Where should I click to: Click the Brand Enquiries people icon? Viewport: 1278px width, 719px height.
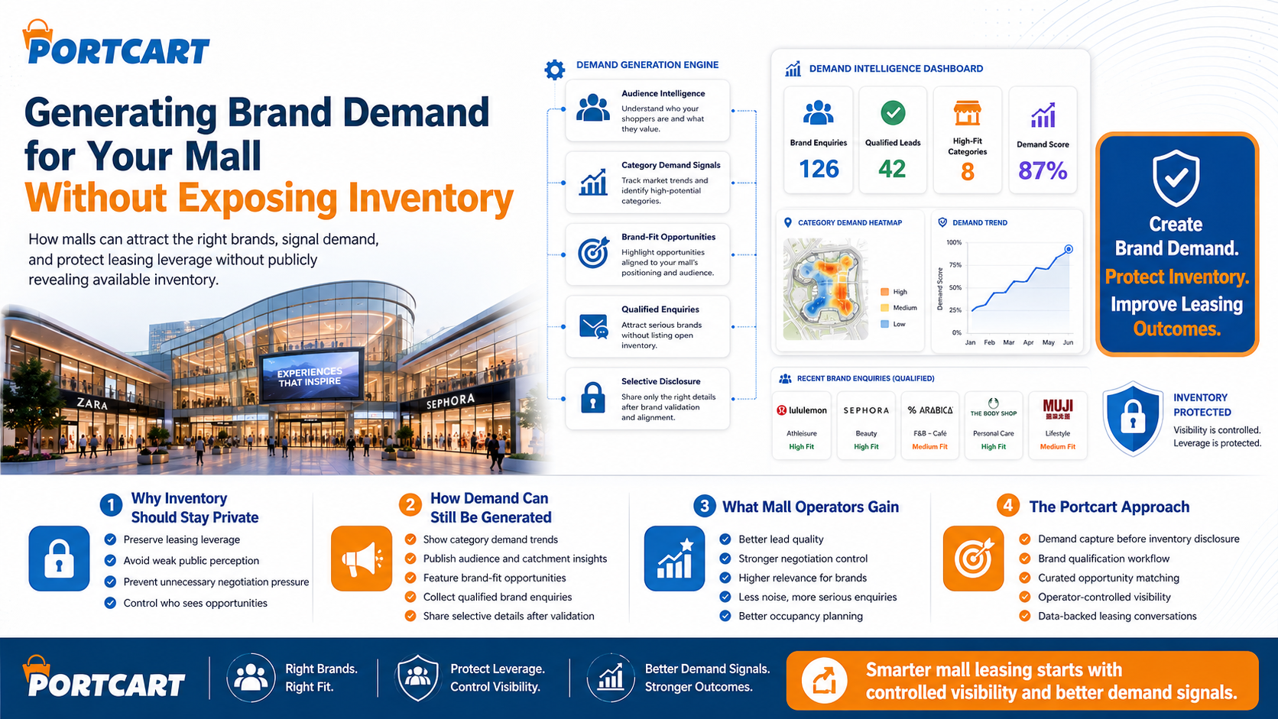click(x=819, y=113)
